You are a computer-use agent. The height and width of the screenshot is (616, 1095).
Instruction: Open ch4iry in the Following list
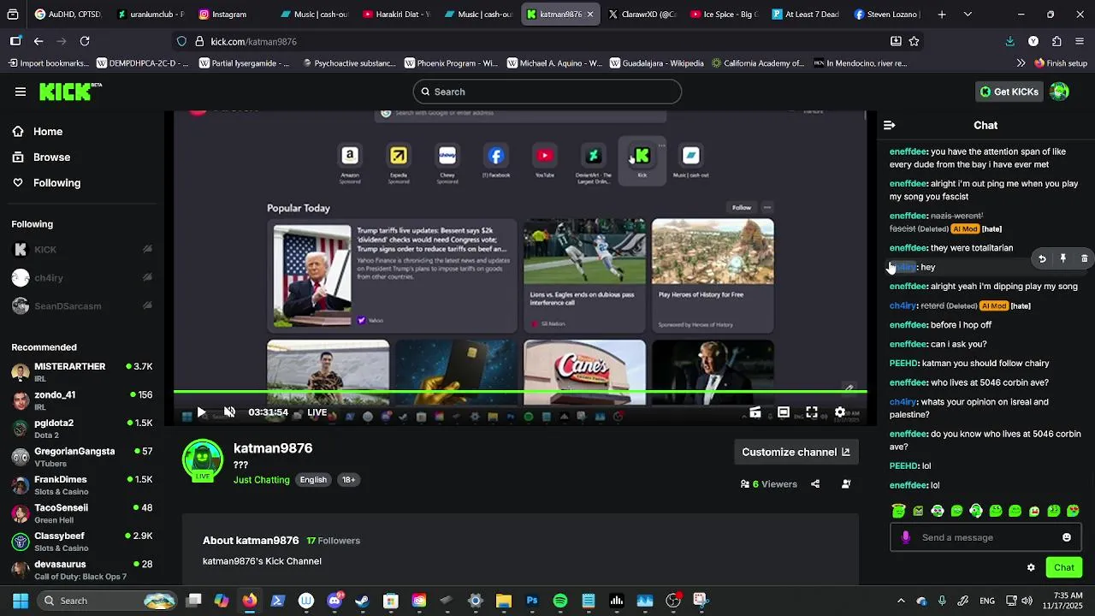pos(82,278)
